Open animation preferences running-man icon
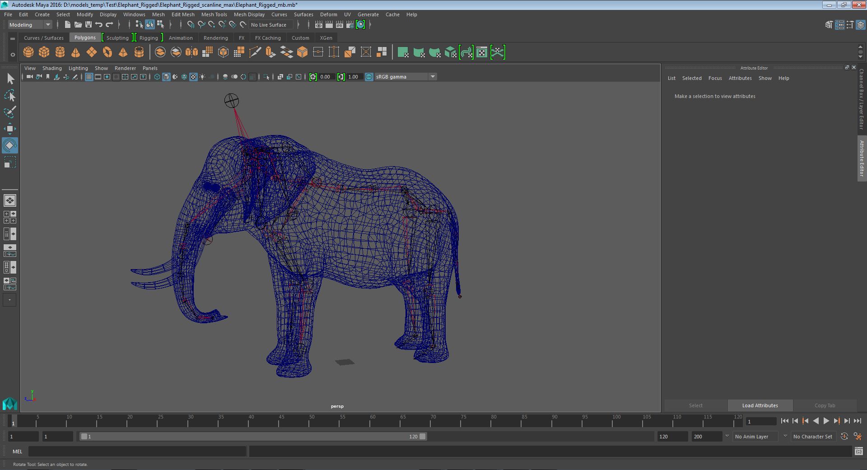Screen dimensions: 867x470 coord(857,437)
